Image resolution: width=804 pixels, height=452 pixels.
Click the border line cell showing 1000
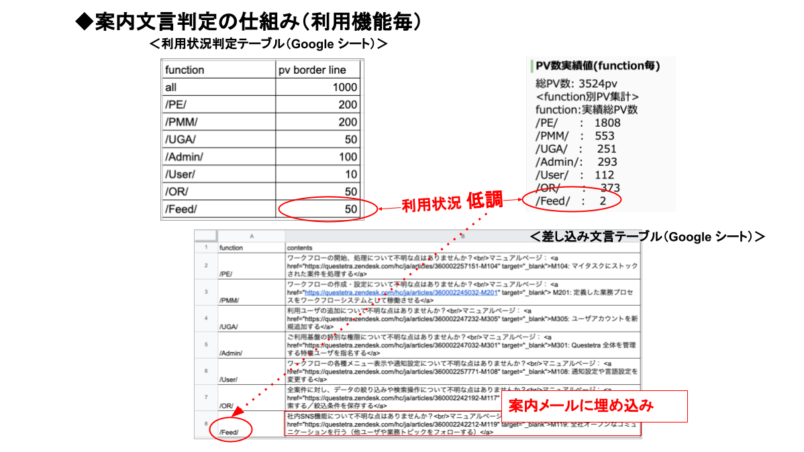click(x=318, y=87)
